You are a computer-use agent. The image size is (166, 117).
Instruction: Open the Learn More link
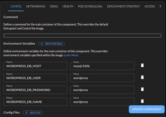pyautogui.click(x=71, y=55)
